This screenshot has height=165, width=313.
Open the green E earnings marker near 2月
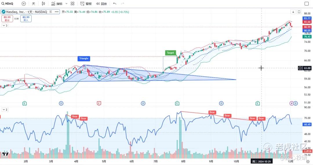pyautogui.click(x=24, y=103)
